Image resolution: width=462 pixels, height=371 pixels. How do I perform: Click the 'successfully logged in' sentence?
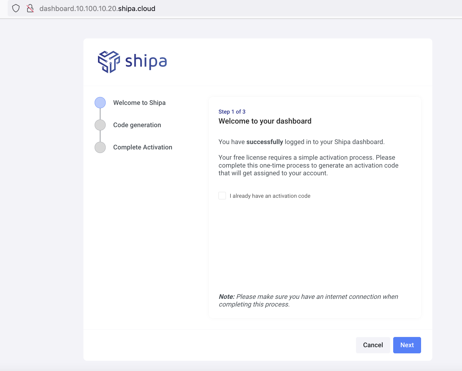(302, 142)
